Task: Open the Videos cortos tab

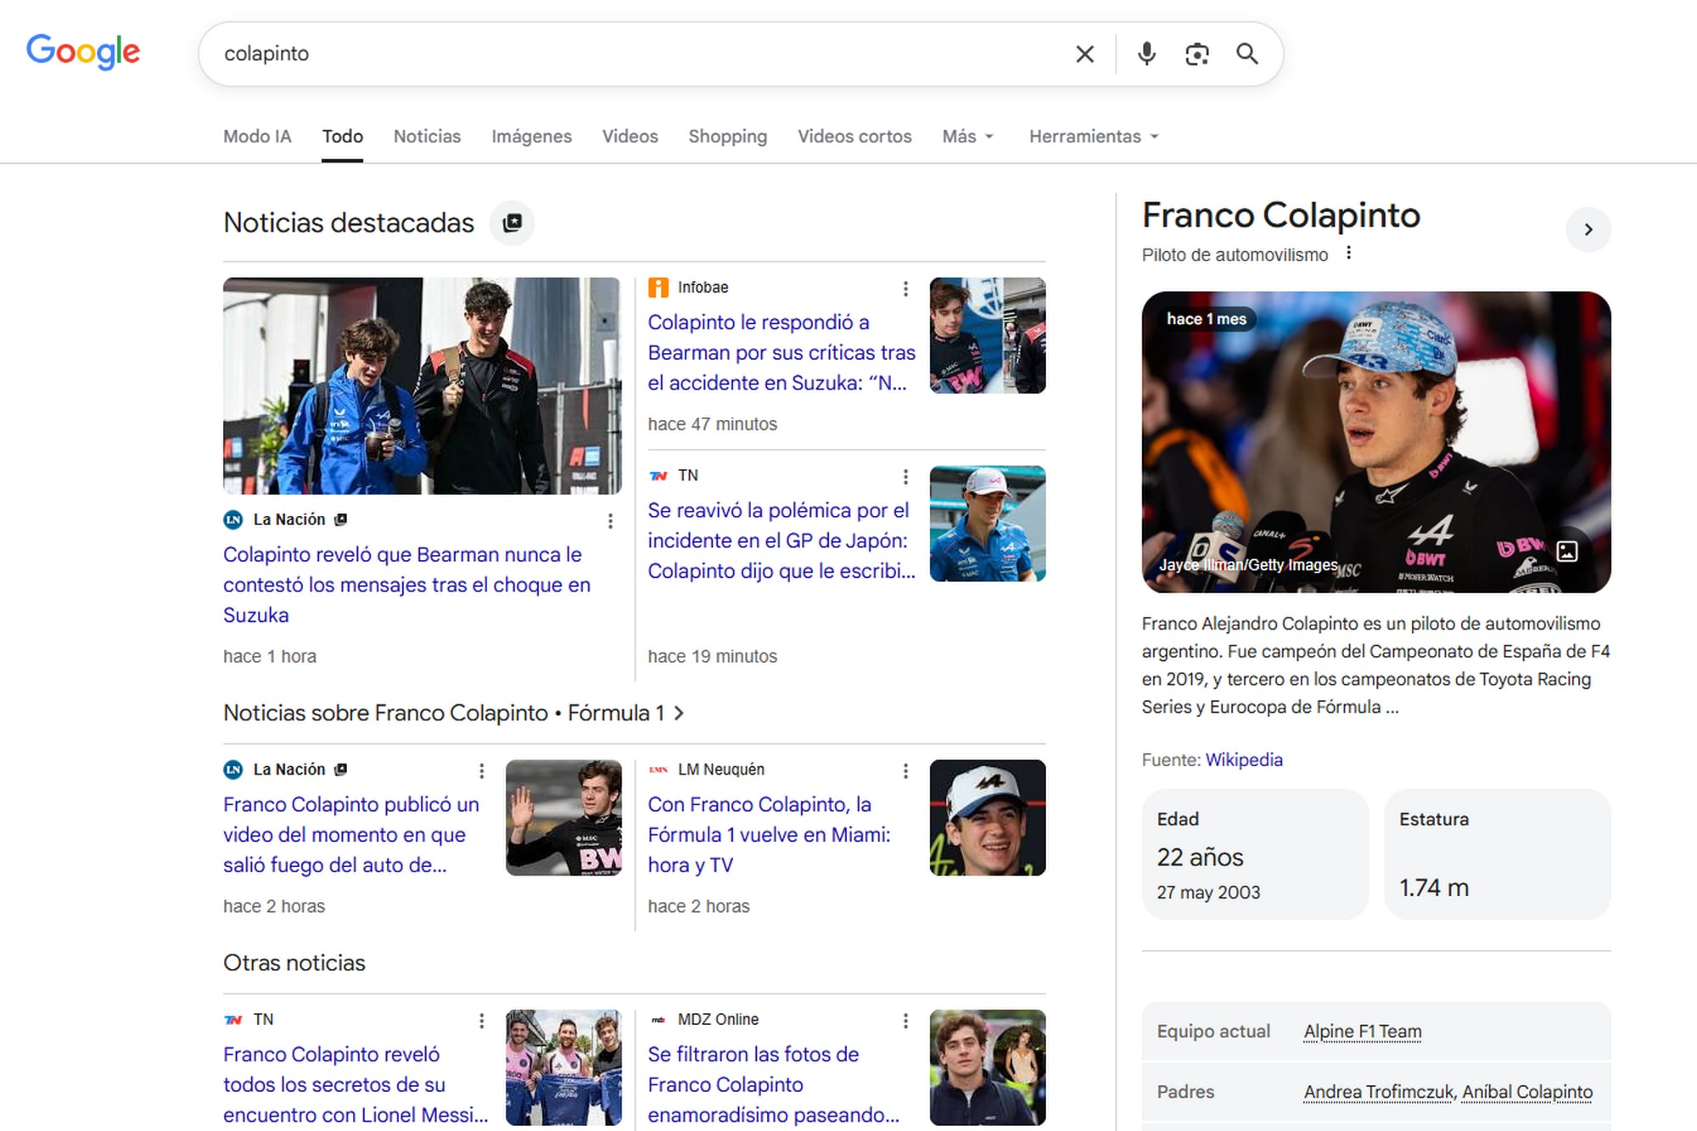Action: point(854,137)
